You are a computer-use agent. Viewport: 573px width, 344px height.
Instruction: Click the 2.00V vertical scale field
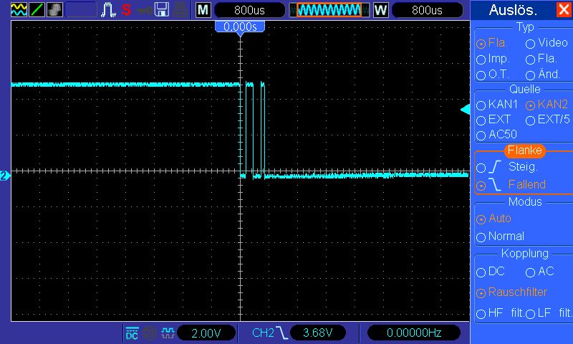[x=209, y=333]
